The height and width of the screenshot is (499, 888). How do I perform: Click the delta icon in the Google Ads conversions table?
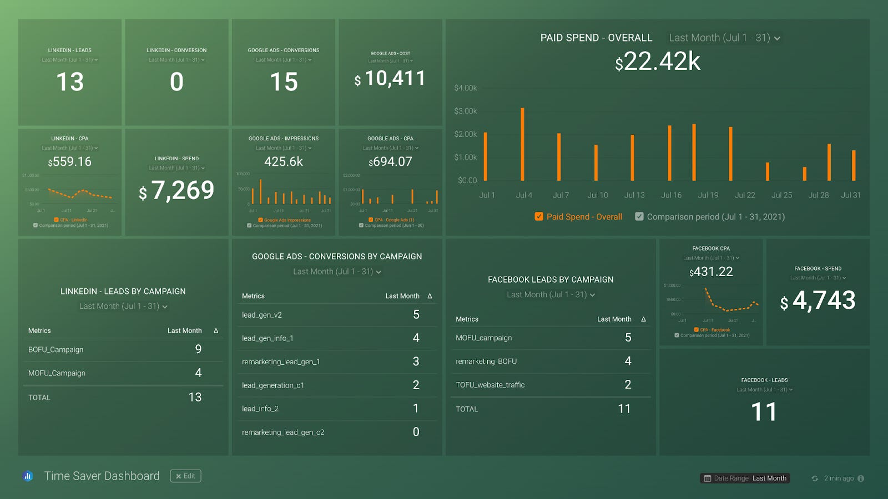[430, 296]
